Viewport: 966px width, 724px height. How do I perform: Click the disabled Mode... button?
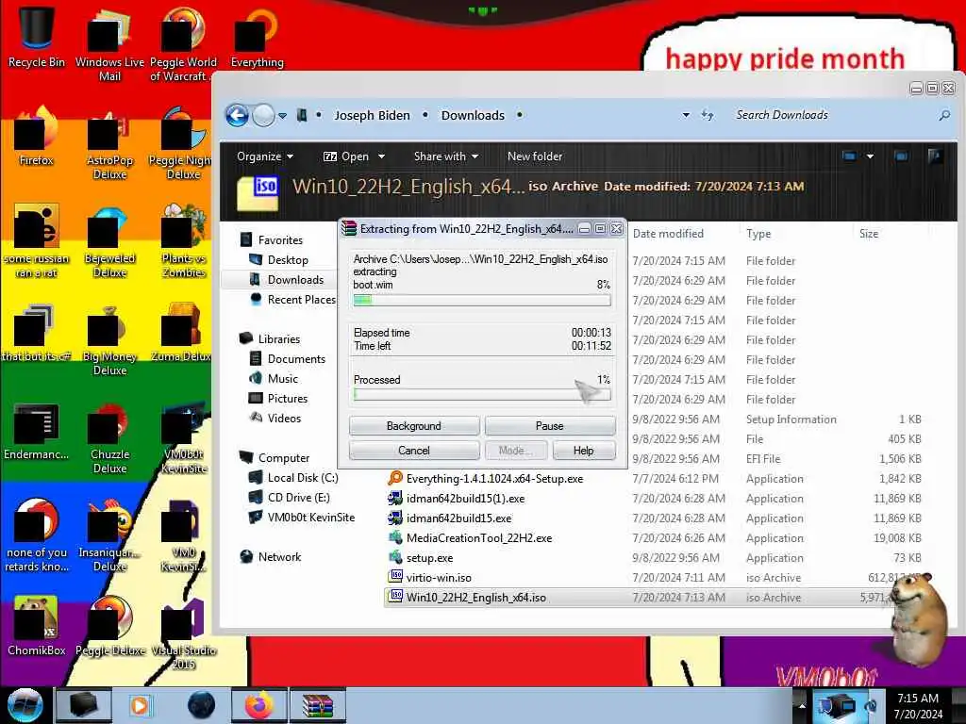(515, 451)
